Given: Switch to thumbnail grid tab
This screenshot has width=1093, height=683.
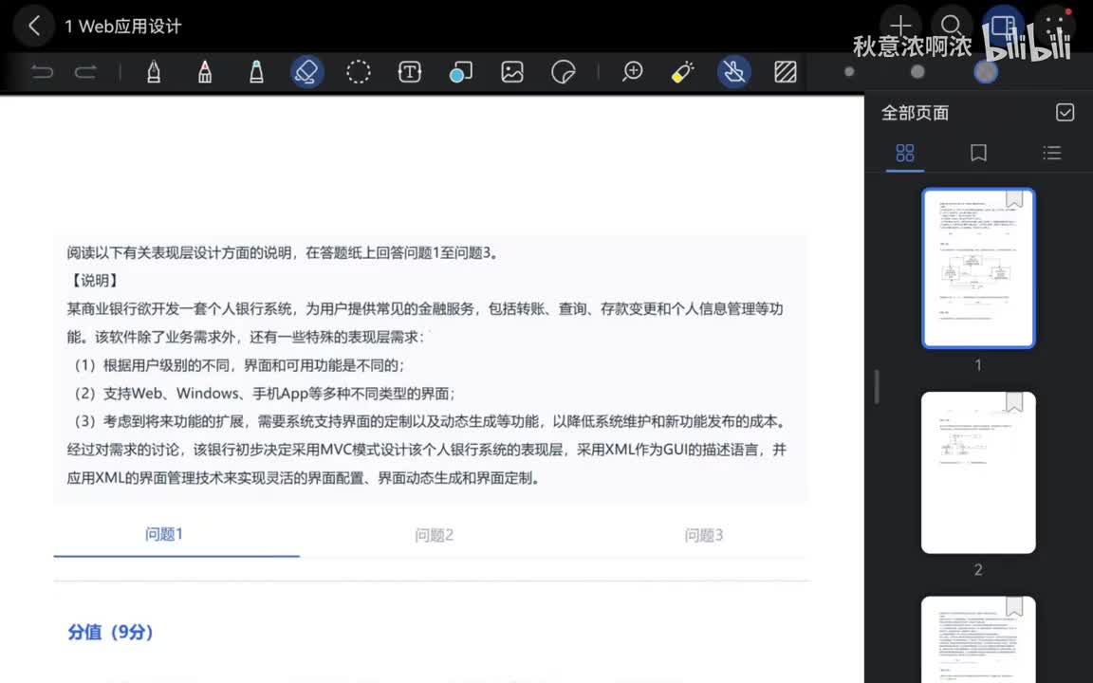Looking at the screenshot, I should (x=905, y=154).
